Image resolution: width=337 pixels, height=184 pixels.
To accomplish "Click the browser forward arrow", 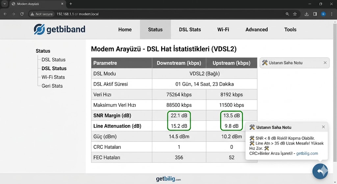I will (x=13, y=14).
